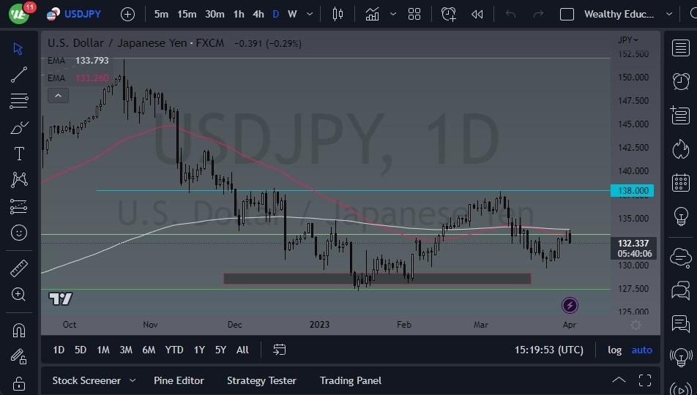This screenshot has height=395, width=697.
Task: Toggle stay in drawing mode
Action: tap(19, 356)
